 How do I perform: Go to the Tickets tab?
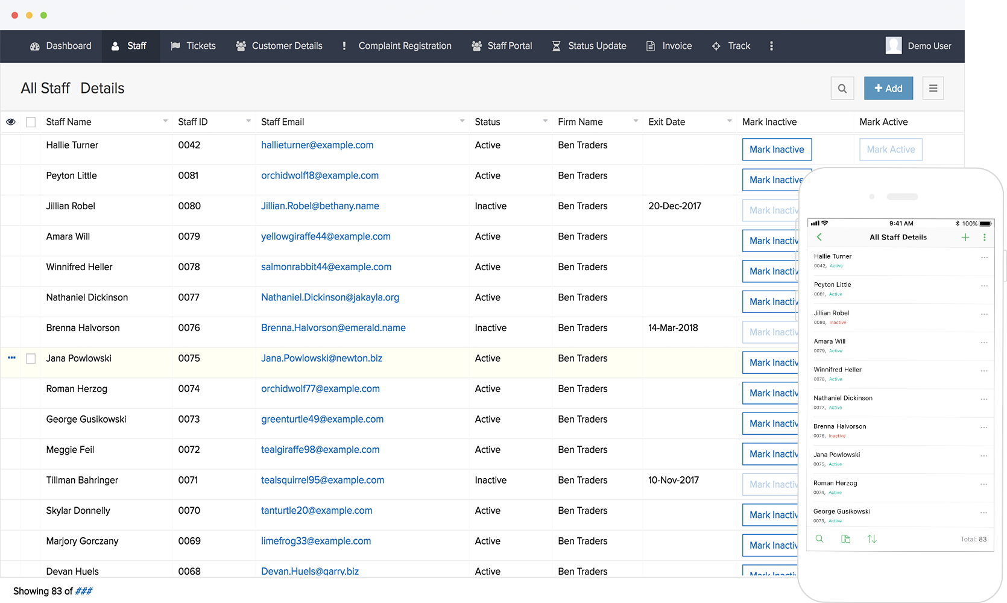click(x=193, y=46)
